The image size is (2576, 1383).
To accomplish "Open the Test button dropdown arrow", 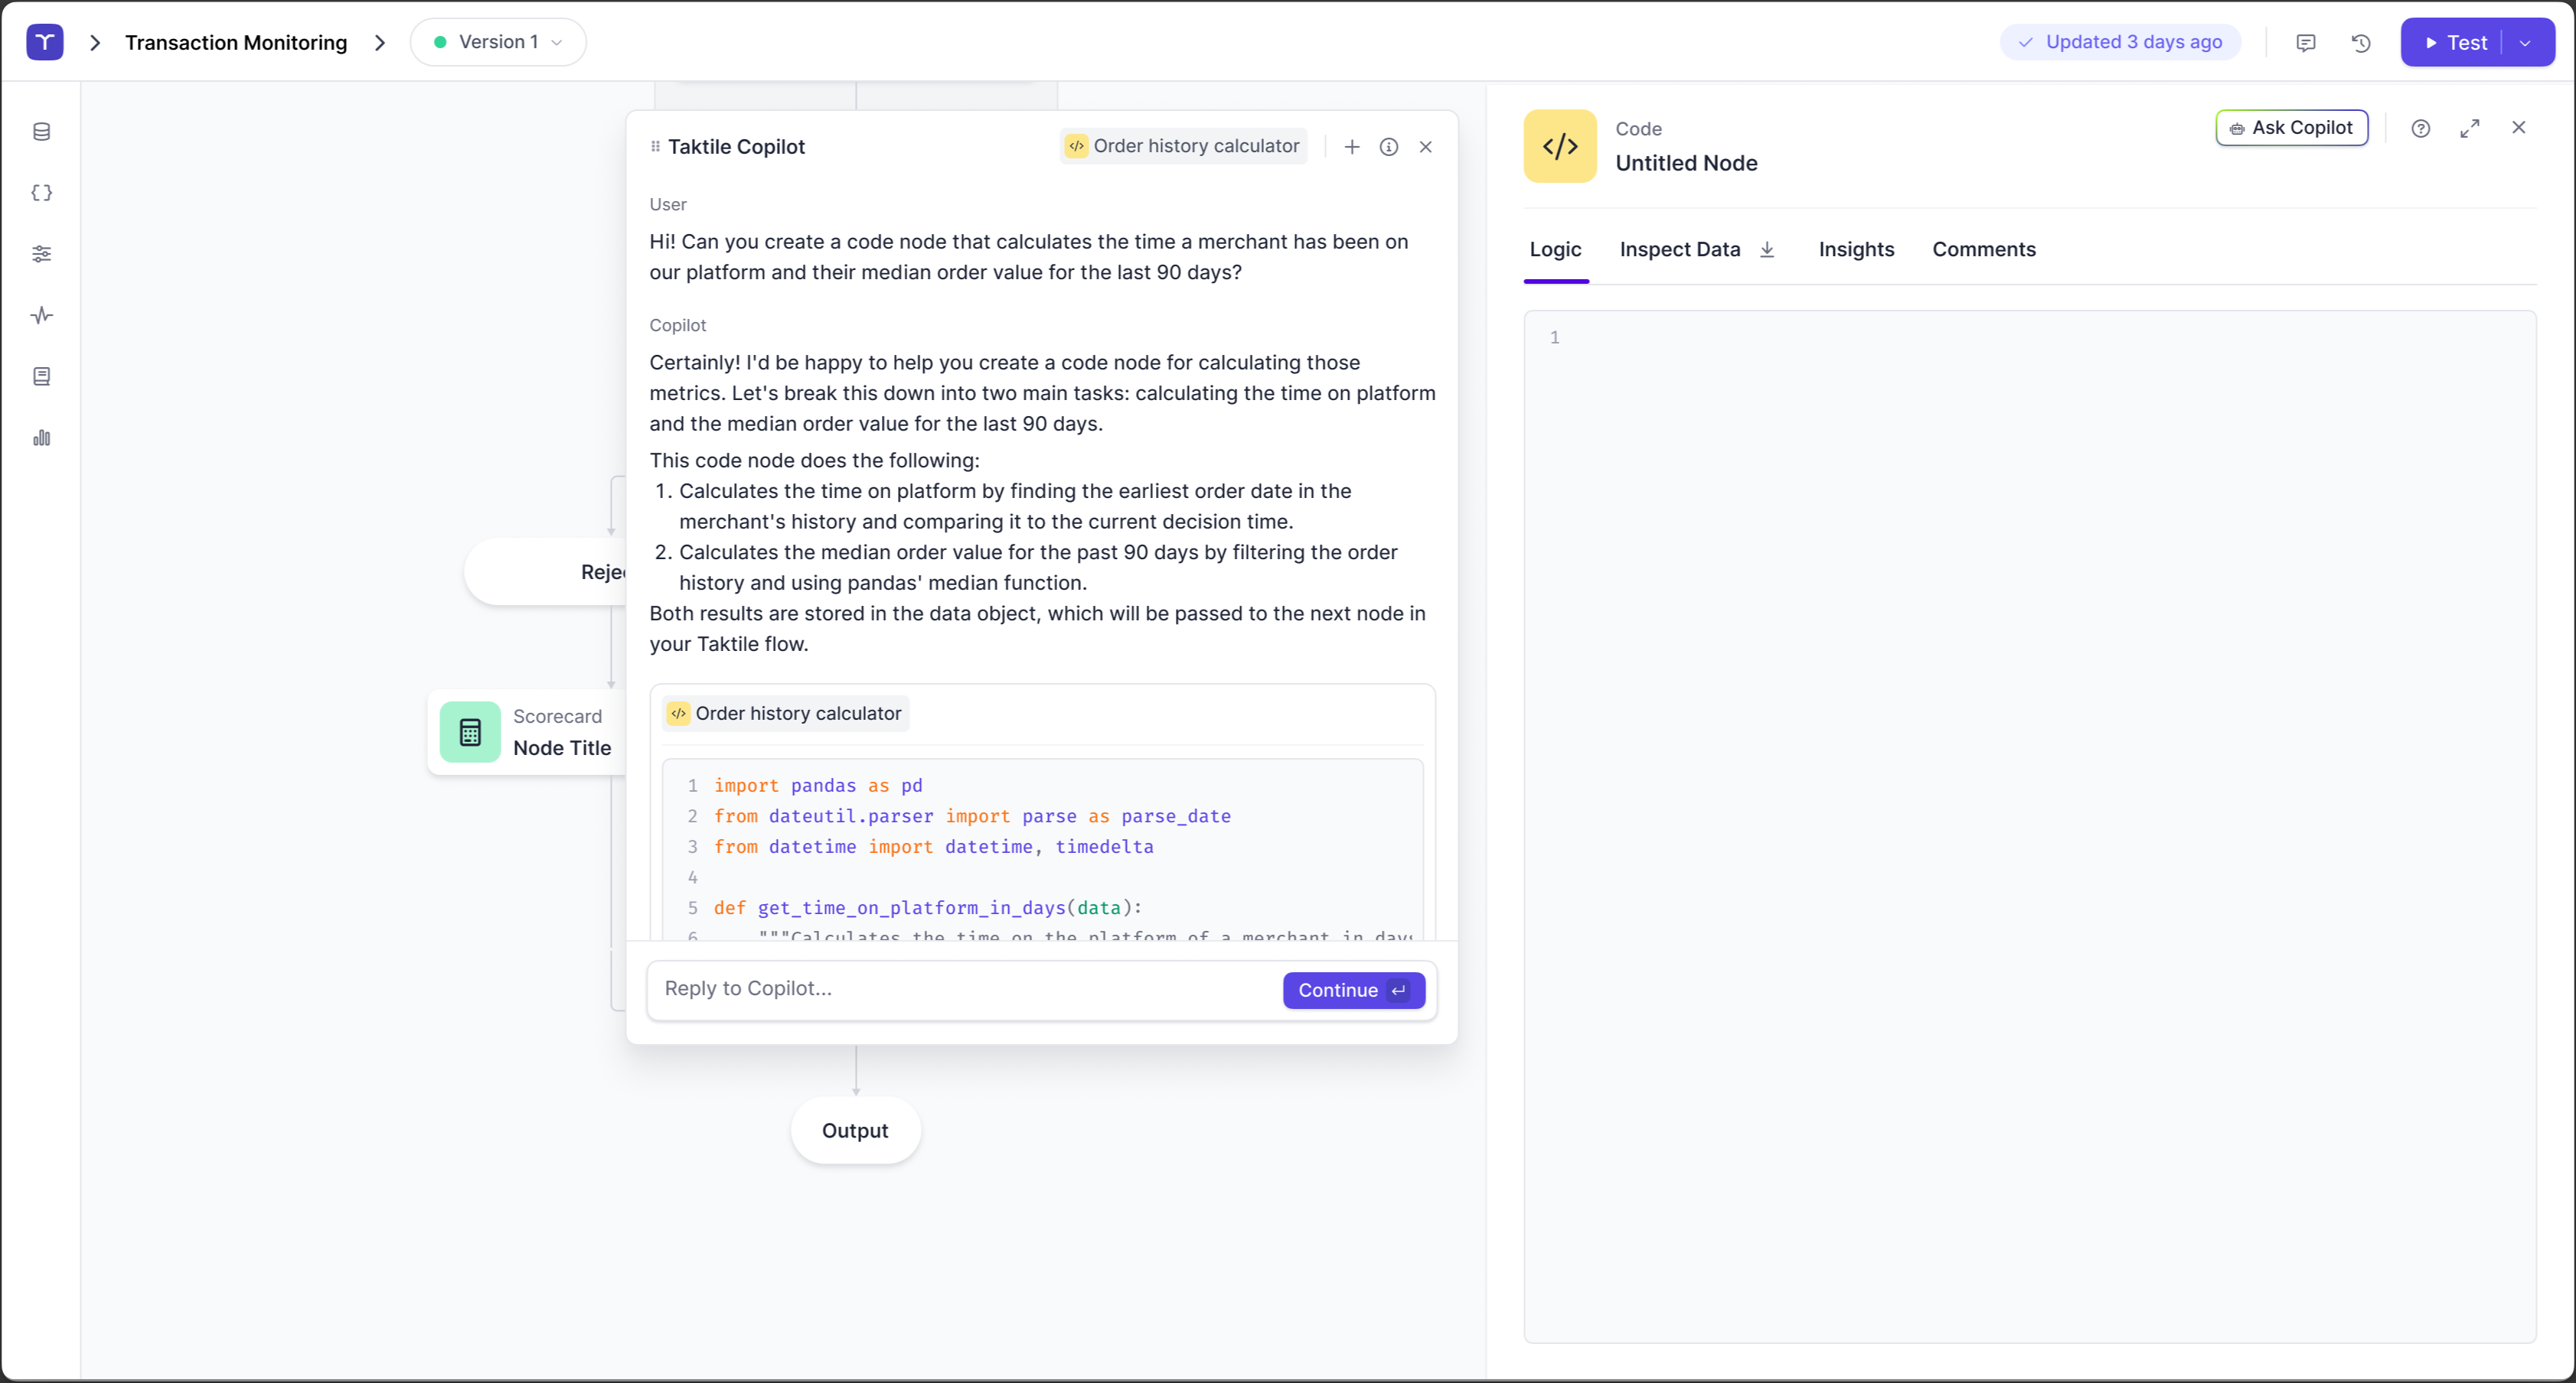I will [2526, 43].
